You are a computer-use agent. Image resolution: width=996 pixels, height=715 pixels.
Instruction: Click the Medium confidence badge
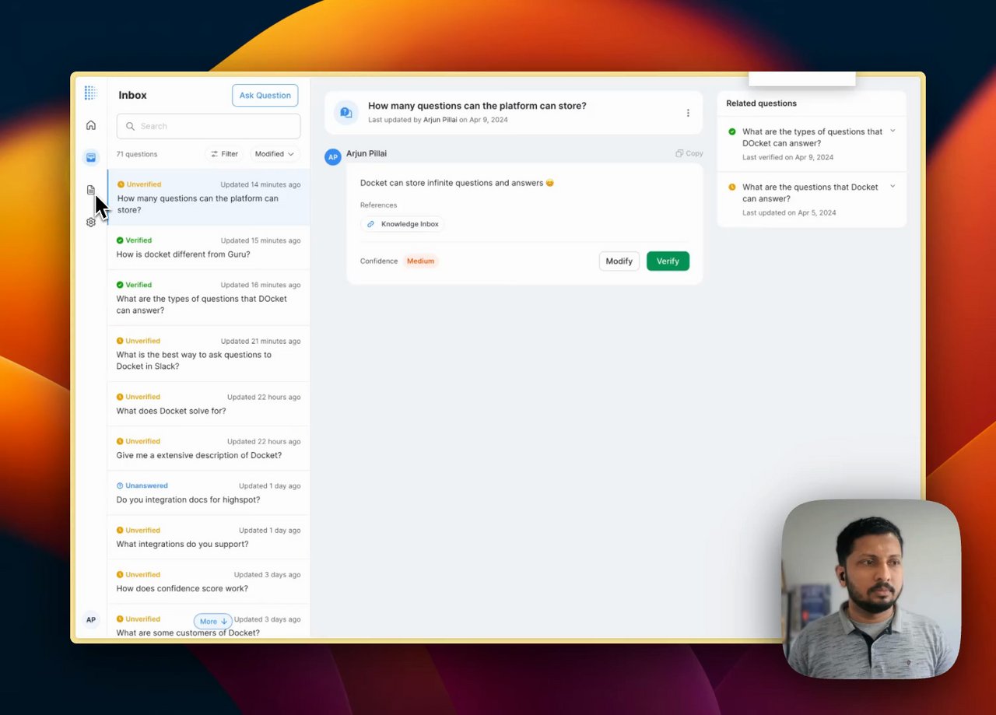(x=420, y=261)
